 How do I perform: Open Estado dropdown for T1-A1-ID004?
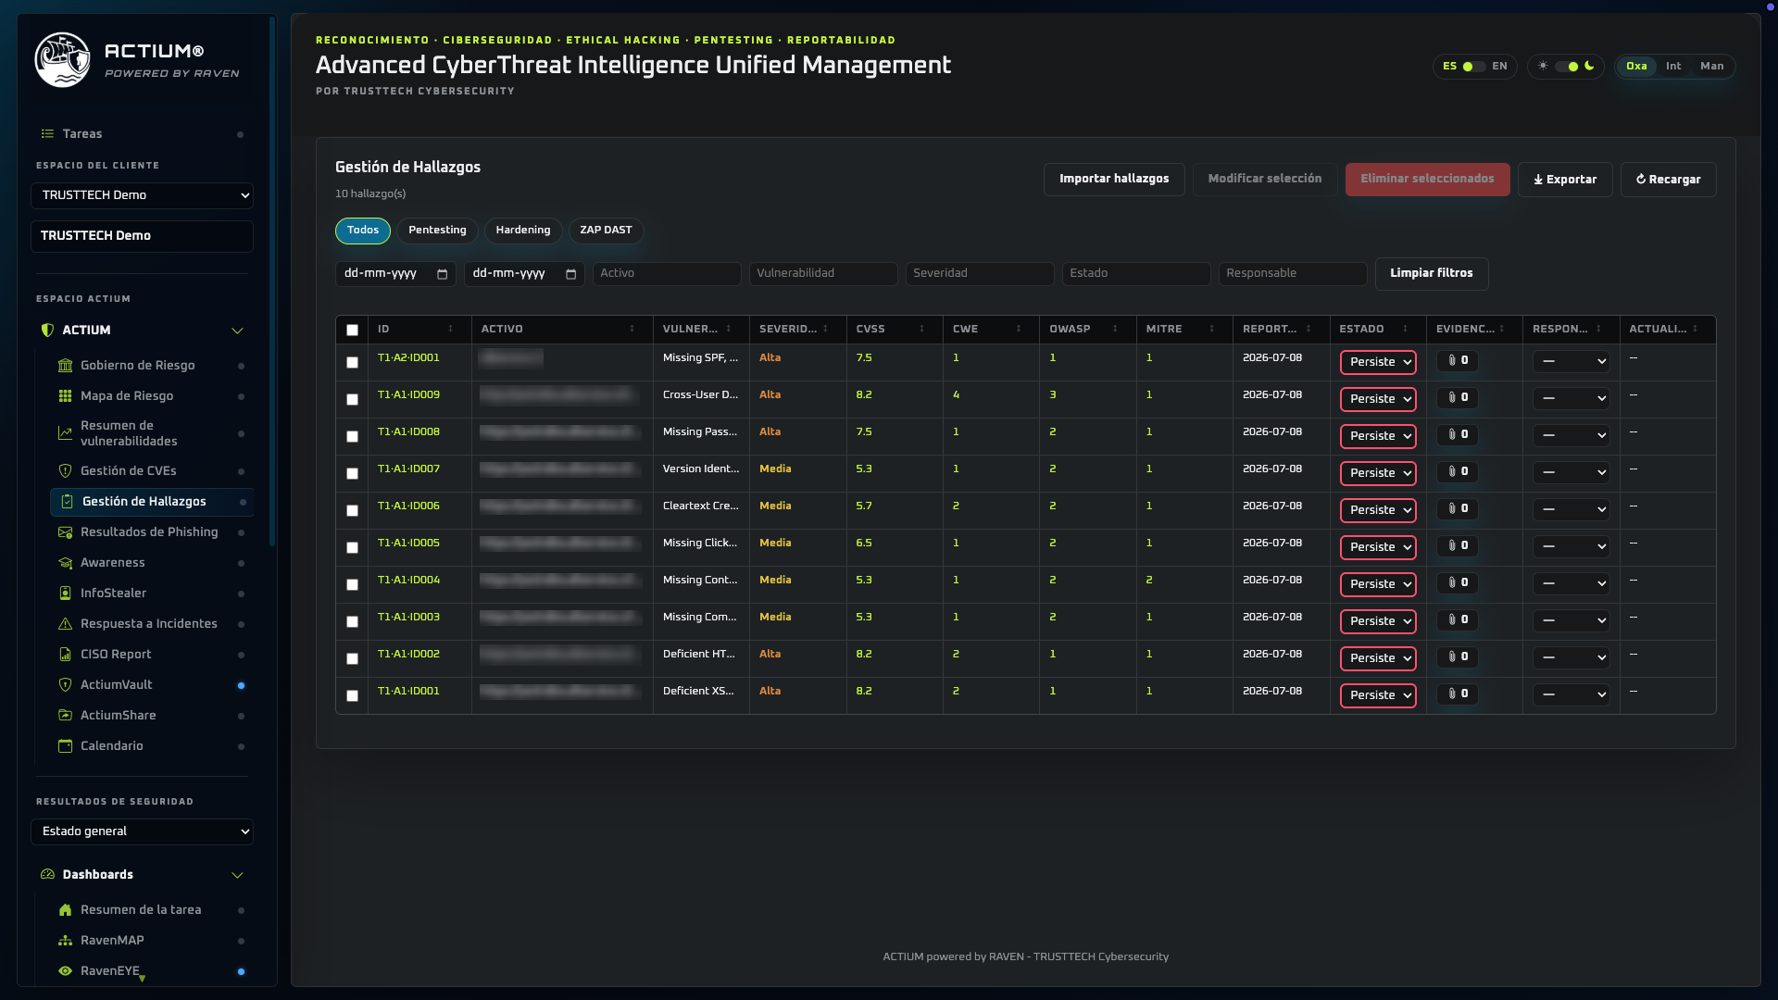click(1378, 584)
